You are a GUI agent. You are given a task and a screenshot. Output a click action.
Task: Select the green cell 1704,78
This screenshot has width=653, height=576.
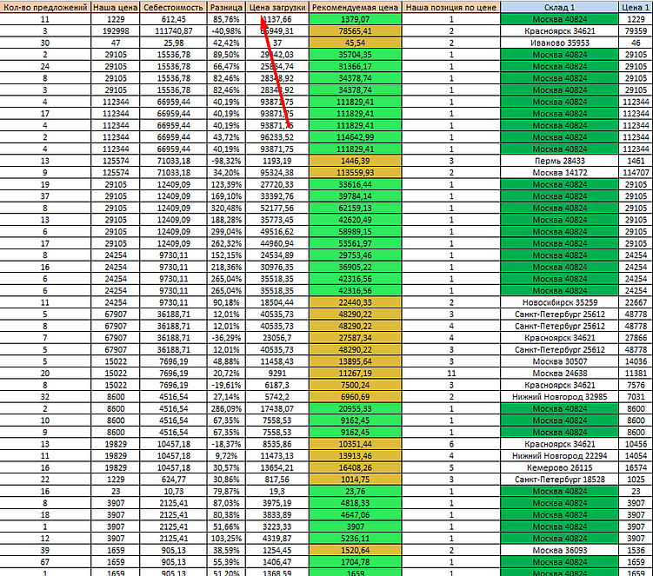(356, 562)
